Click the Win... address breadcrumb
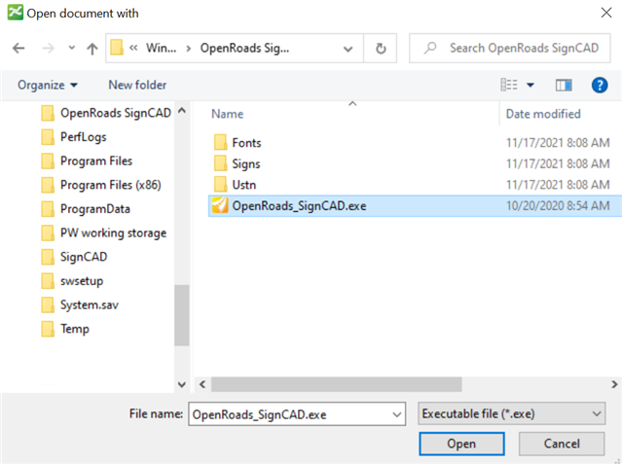This screenshot has width=622, height=464. coord(161,48)
